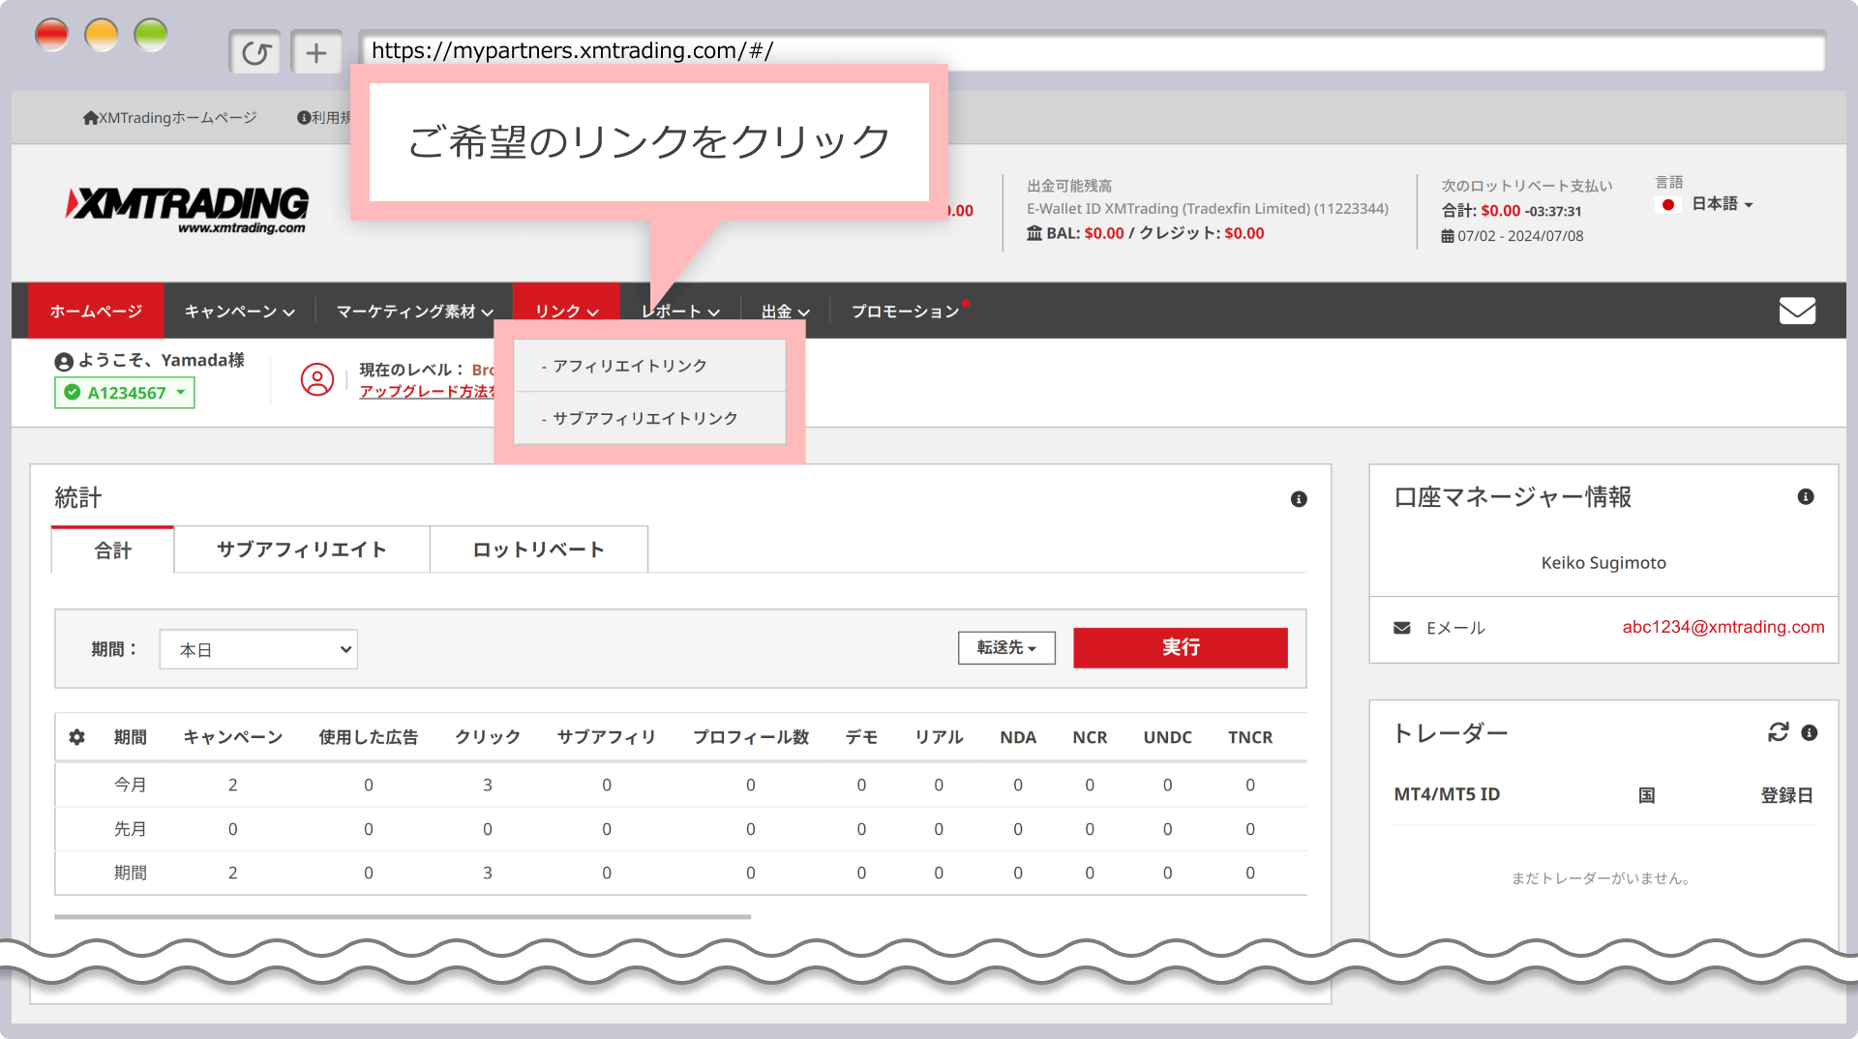Click MT4/MT5 ID column header
Image resolution: width=1858 pixels, height=1039 pixels.
point(1447,794)
